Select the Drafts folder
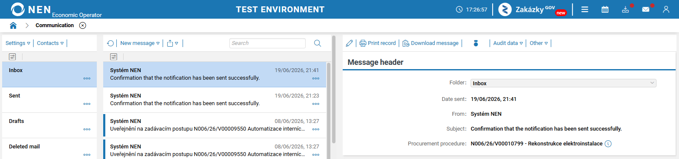The width and height of the screenshot is (679, 159). point(50,126)
